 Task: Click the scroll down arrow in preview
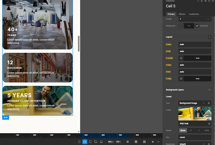[79, 132]
